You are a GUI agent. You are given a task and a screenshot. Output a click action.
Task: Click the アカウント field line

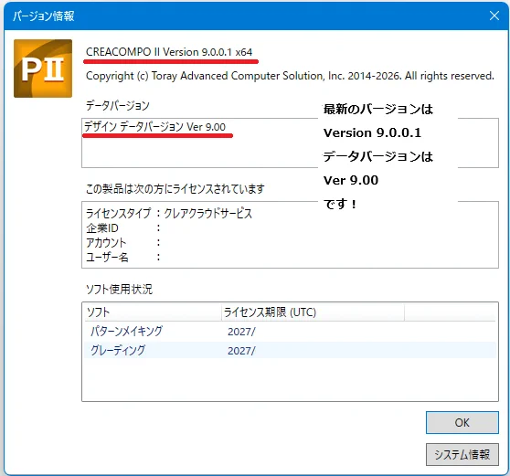pos(123,242)
